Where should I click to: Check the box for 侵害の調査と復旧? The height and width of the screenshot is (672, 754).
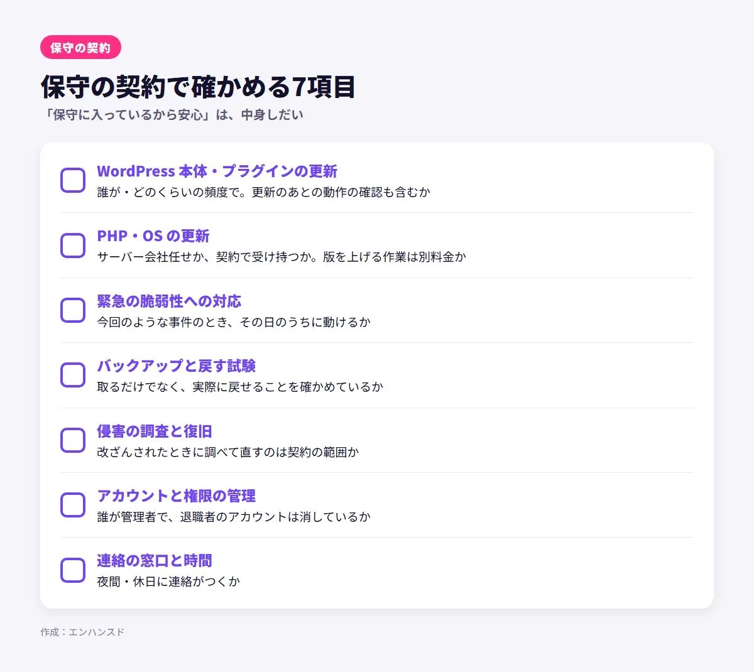click(x=73, y=440)
